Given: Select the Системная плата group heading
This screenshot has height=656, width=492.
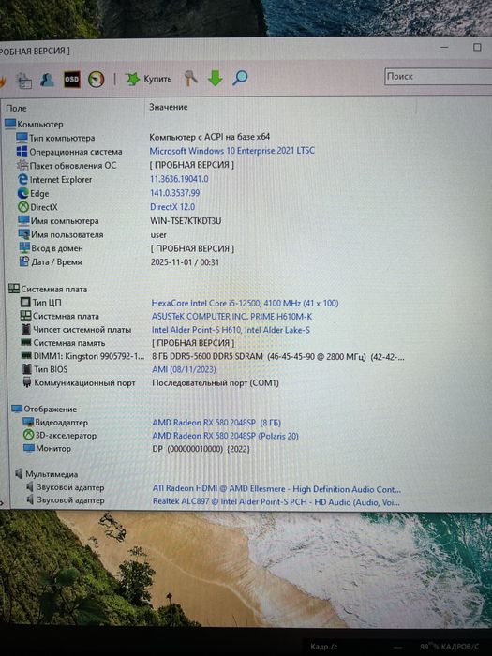Looking at the screenshot, I should [54, 289].
